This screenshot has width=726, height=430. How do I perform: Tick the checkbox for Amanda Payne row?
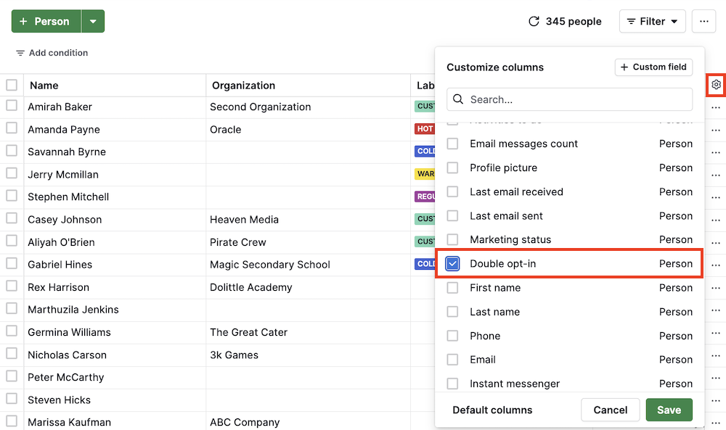[x=12, y=128]
